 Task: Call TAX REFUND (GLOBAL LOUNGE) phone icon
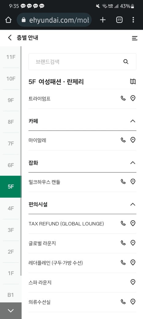point(123,223)
